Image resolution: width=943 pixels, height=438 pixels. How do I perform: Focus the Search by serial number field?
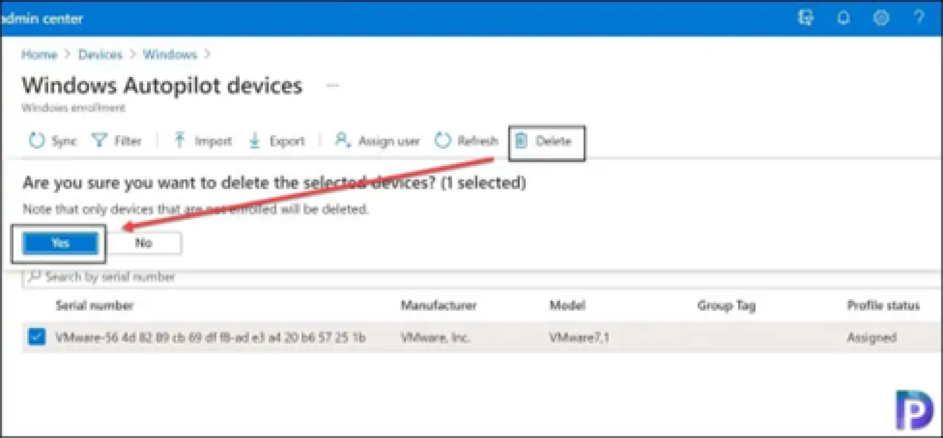[x=481, y=277]
